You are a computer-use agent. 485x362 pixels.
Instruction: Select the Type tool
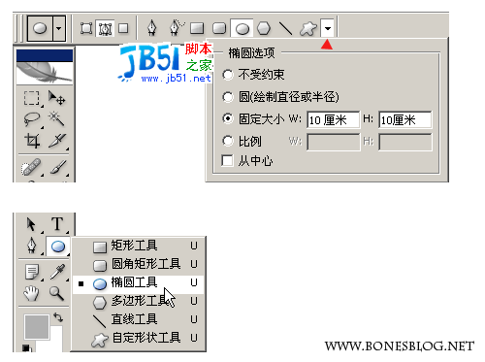pos(57,224)
